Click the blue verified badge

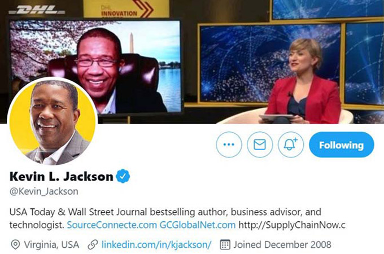tap(123, 176)
